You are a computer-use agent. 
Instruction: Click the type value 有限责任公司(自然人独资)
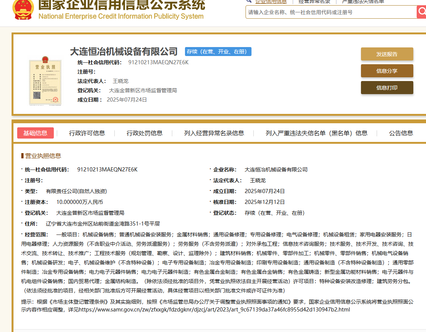tap(76, 191)
